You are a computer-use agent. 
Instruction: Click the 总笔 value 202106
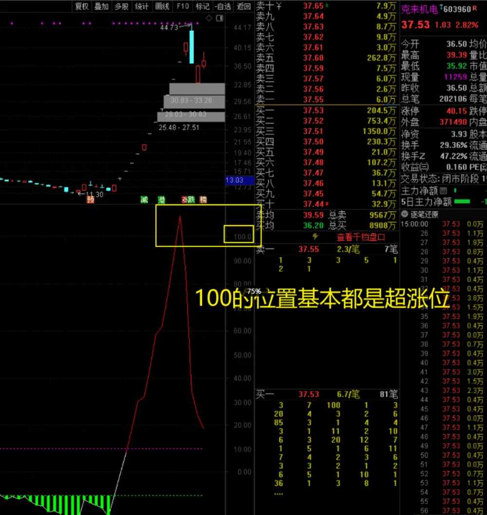453,99
